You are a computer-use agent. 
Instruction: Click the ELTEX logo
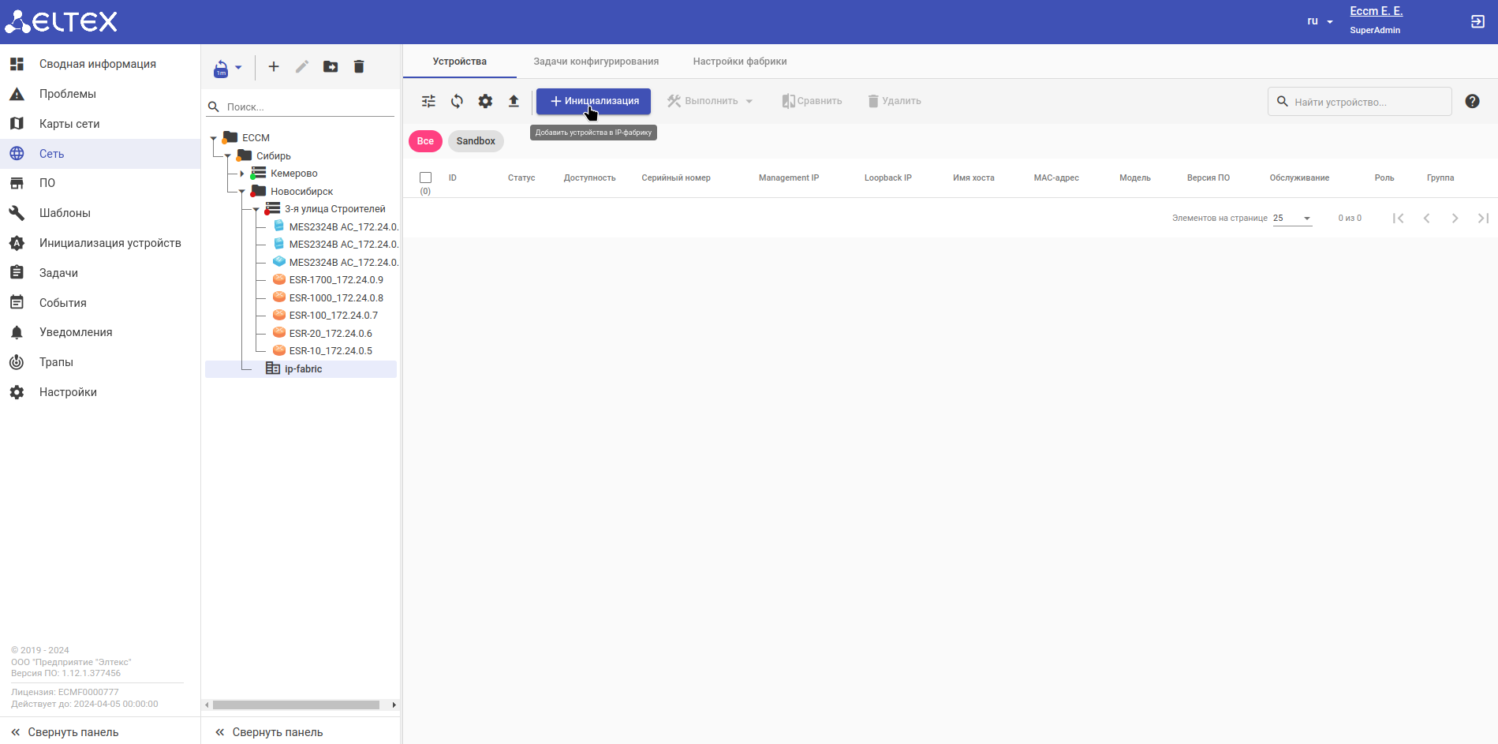(61, 22)
